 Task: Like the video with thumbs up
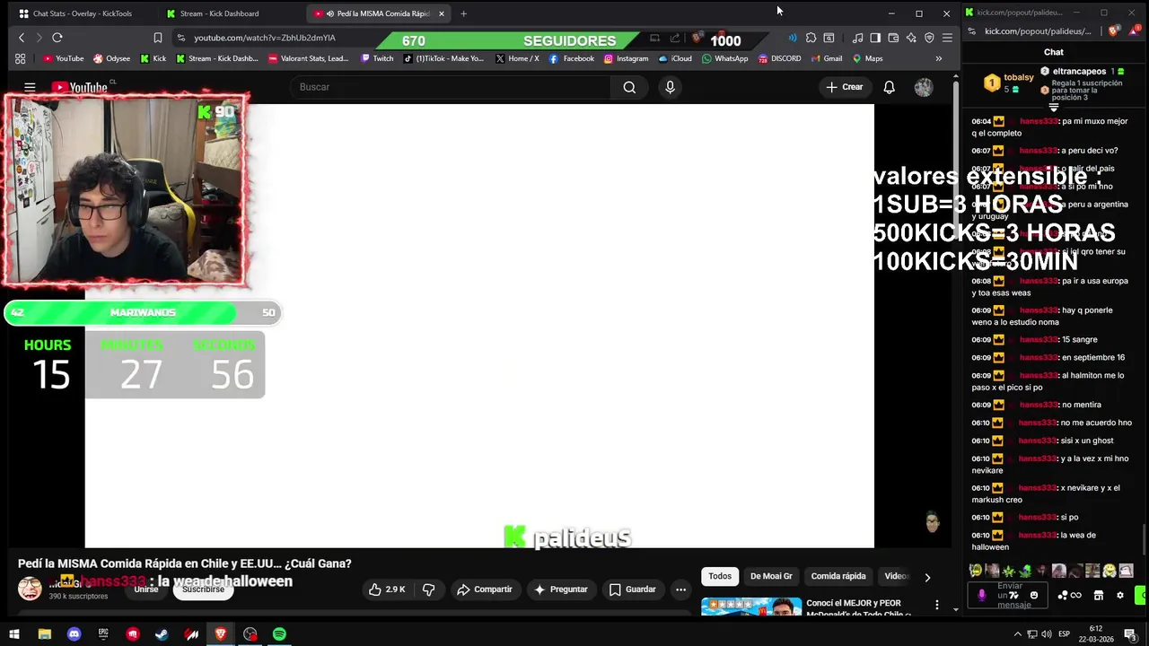387,589
